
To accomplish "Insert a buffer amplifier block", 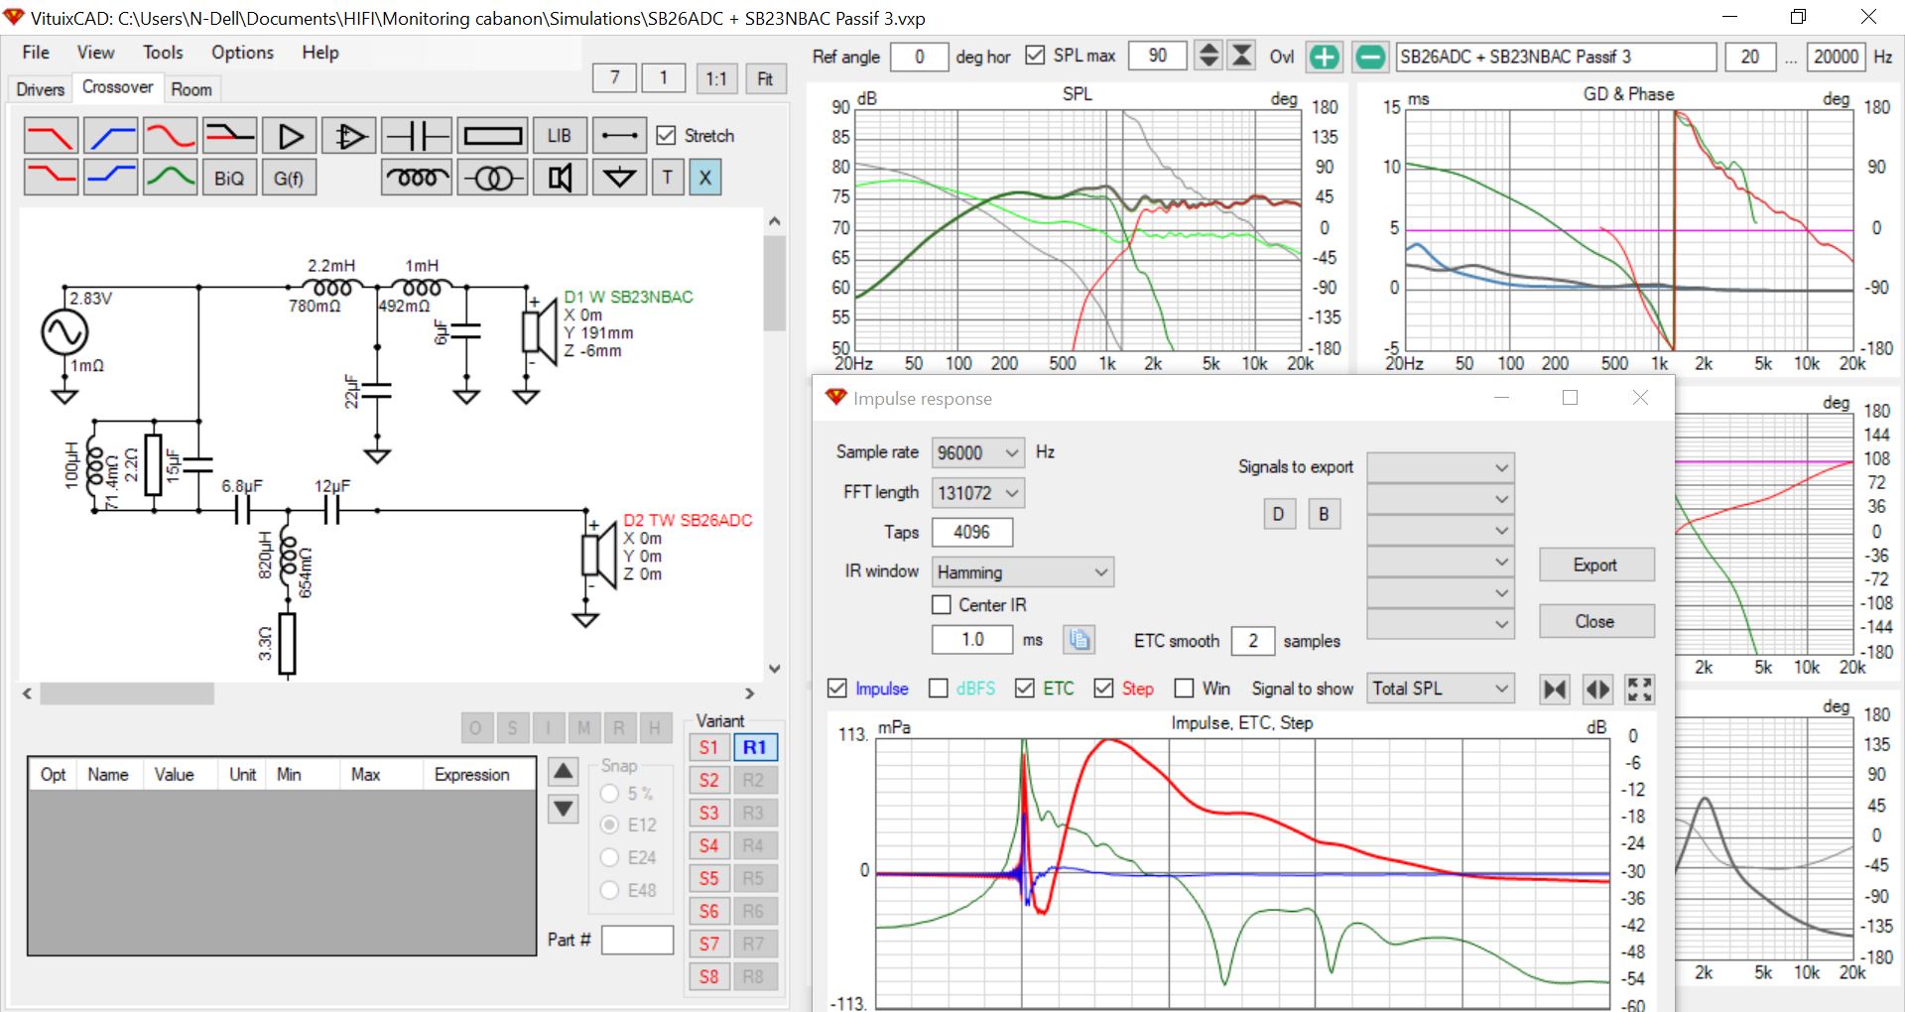I will (290, 136).
